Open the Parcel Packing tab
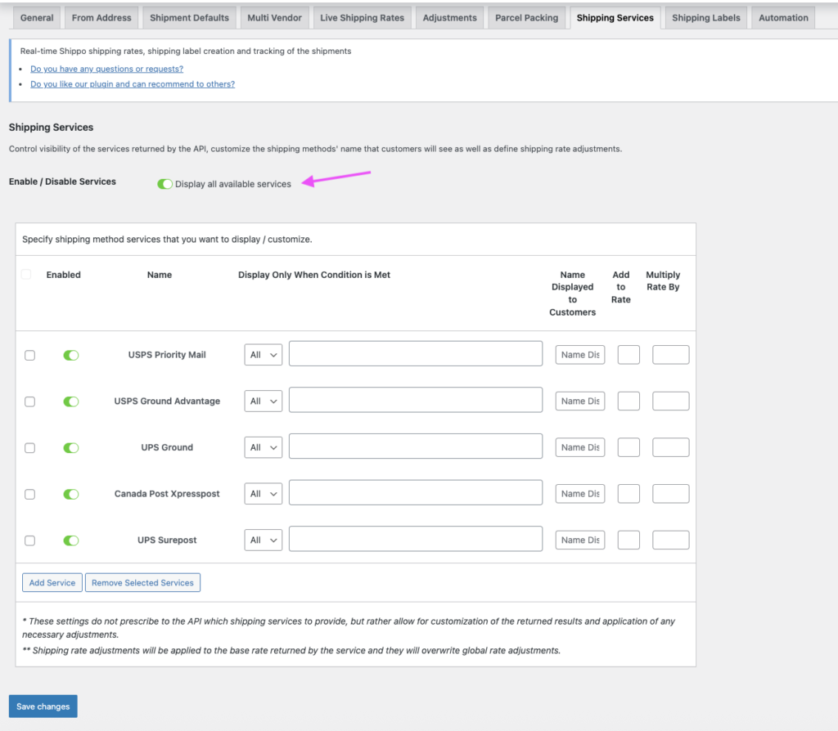The height and width of the screenshot is (731, 838). click(526, 18)
